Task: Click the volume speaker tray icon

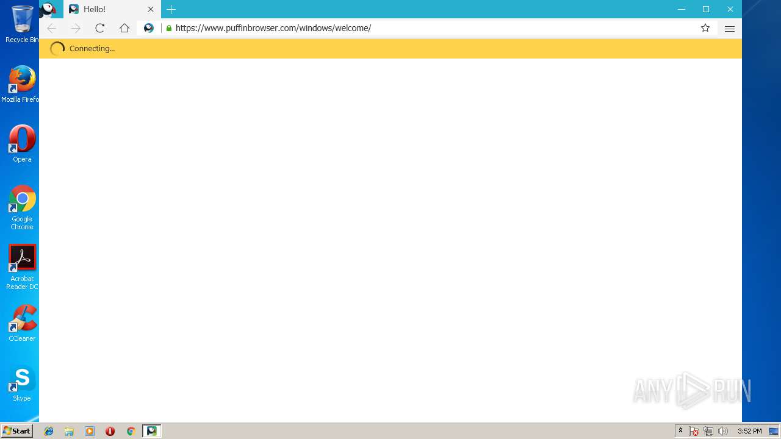Action: point(723,431)
